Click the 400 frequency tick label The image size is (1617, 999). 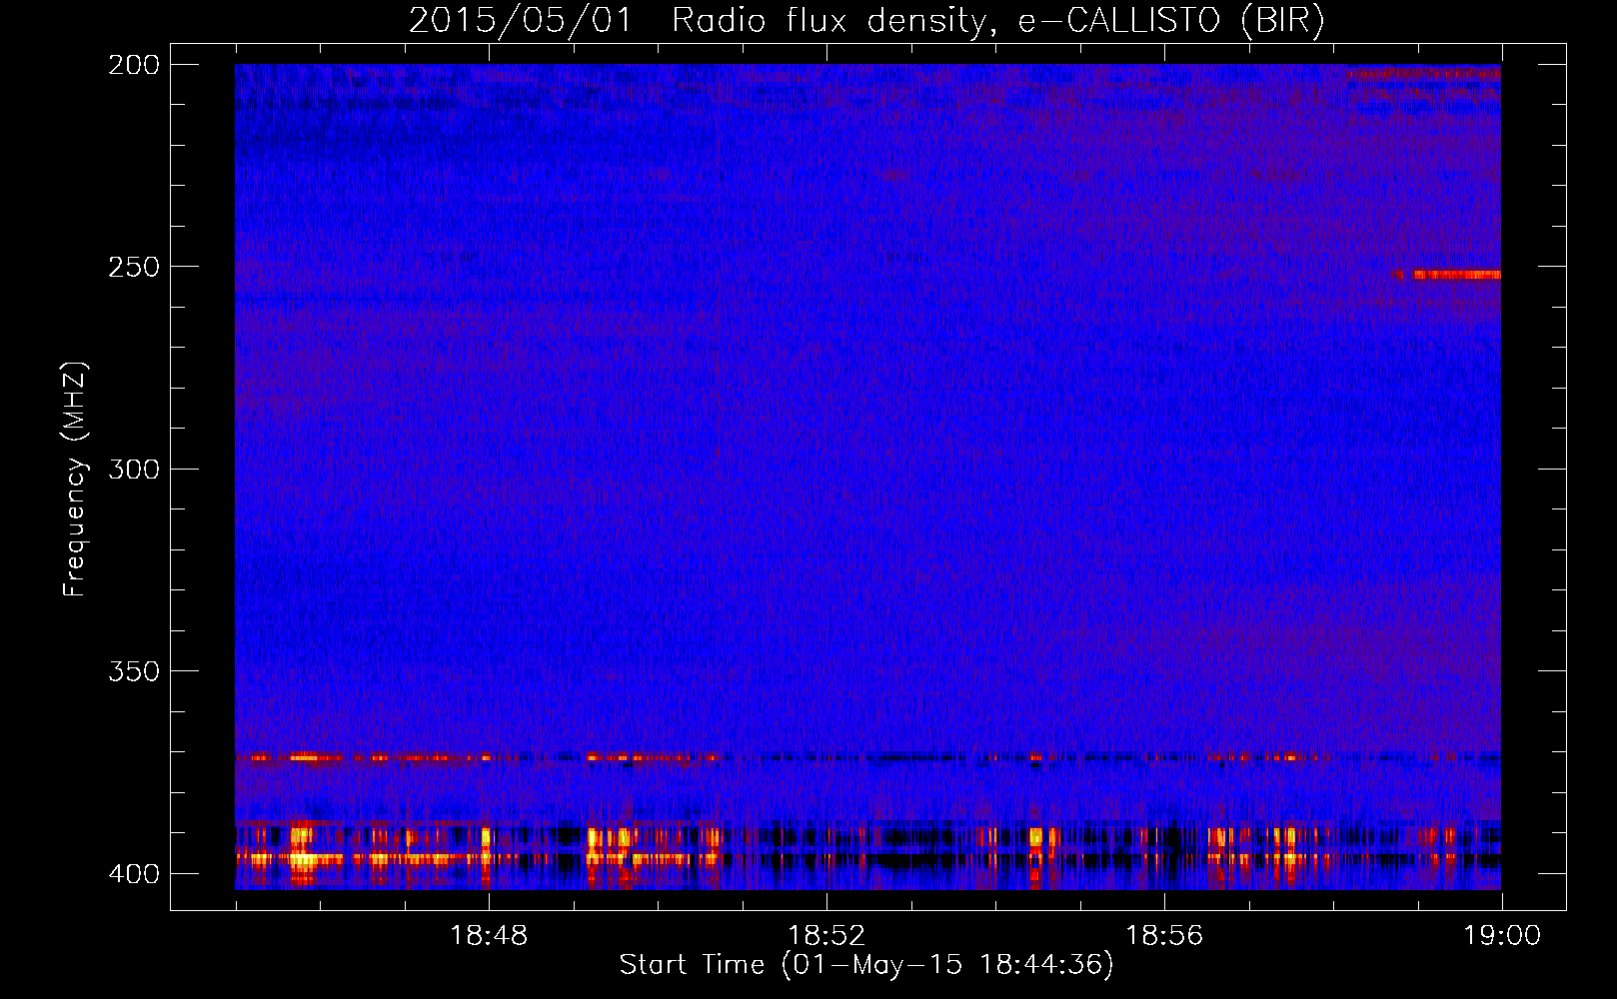[133, 873]
